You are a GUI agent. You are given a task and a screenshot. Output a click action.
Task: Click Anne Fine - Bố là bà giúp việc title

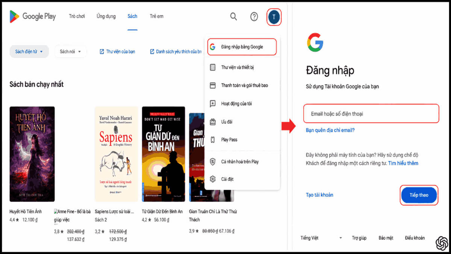(x=72, y=216)
